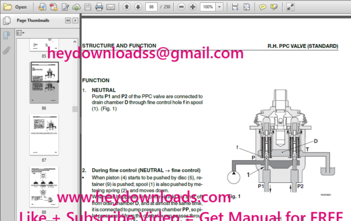Image resolution: width=351 pixels, height=221 pixels.
Task: Select page 87 thumbnail
Action: pyautogui.click(x=44, y=135)
